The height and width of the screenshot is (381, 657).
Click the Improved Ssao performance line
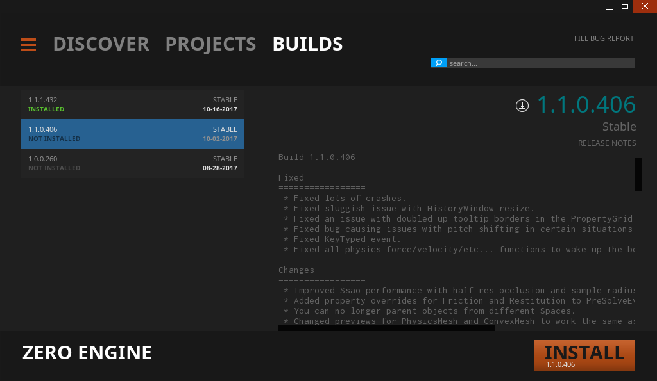click(459, 290)
